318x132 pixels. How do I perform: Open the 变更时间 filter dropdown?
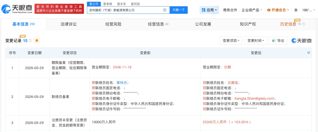(256, 41)
